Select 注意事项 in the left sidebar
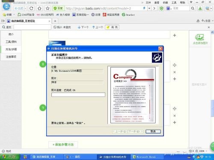 coord(11,57)
